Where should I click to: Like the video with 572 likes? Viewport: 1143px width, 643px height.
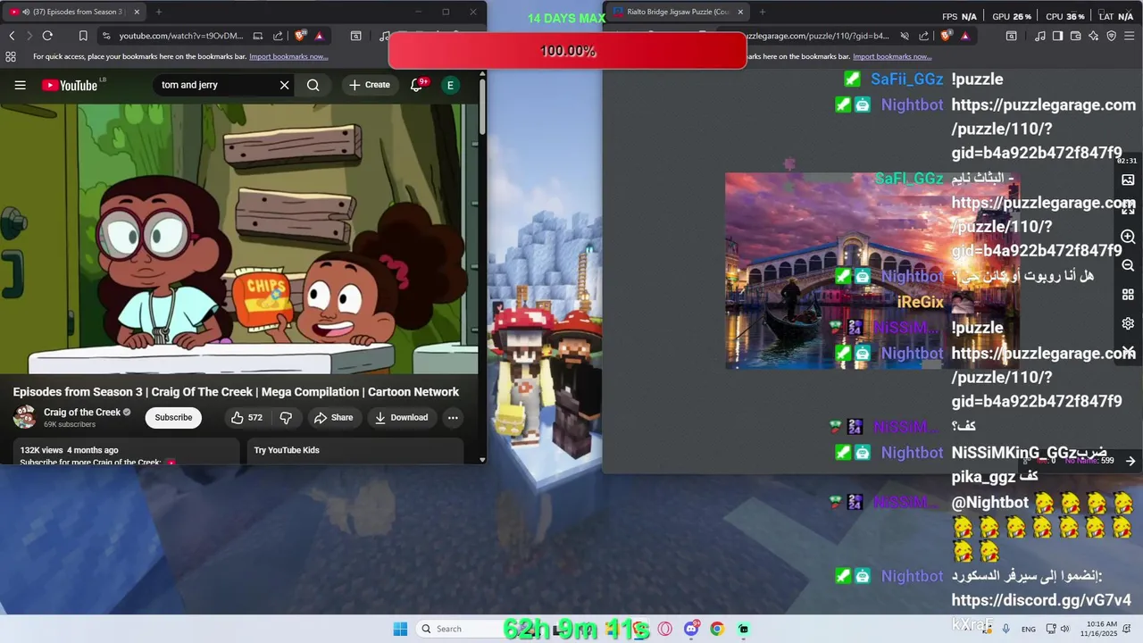click(247, 417)
